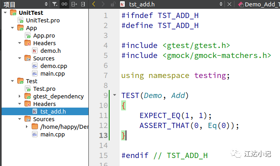This screenshot has width=280, height=166.
Task: Toggle synchronize with editor link icon
Action: pyautogui.click(x=64, y=4)
